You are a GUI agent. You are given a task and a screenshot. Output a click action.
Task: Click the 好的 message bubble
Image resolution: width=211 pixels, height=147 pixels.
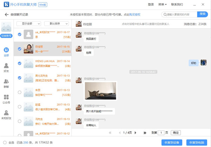click(x=194, y=63)
